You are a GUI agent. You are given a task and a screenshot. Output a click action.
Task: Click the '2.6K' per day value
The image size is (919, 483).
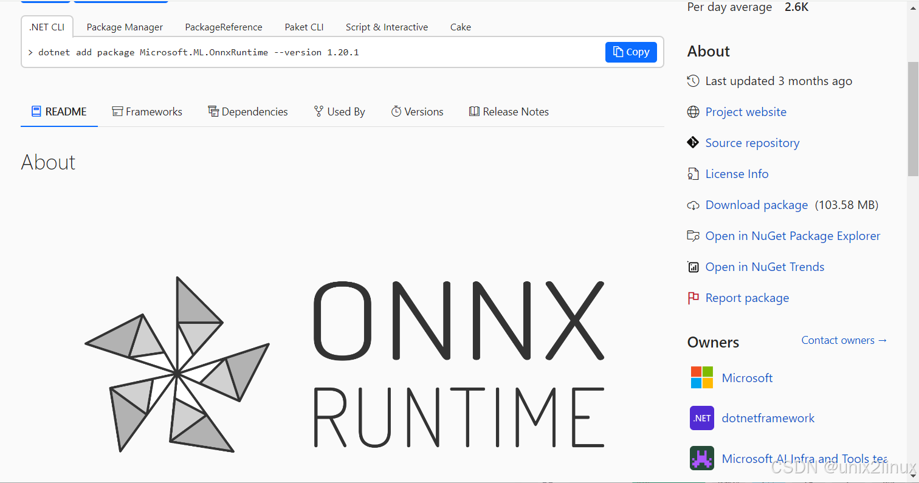pyautogui.click(x=796, y=7)
